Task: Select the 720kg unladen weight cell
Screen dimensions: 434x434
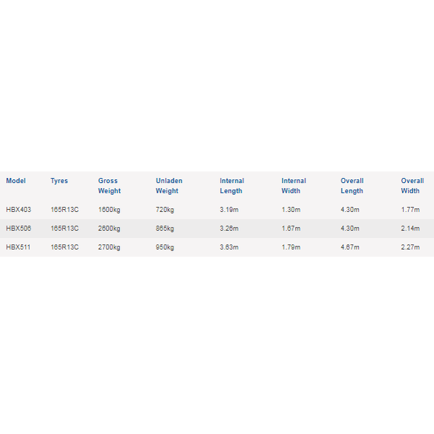Action: [165, 210]
